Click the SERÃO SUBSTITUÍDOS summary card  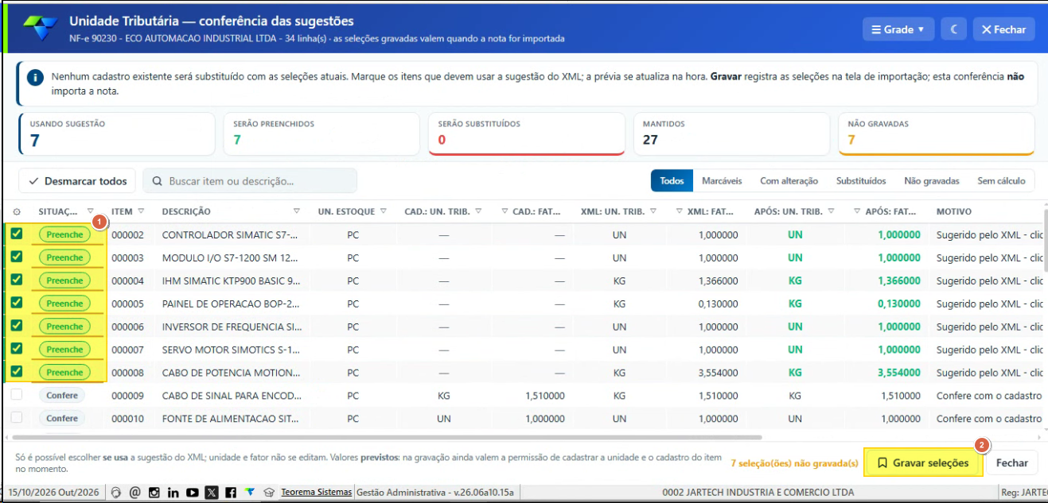click(526, 134)
